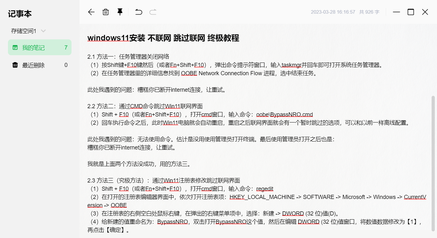437x238 pixels.
Task: Click the text OOBE Network Connection Flow
Action: 222,73
